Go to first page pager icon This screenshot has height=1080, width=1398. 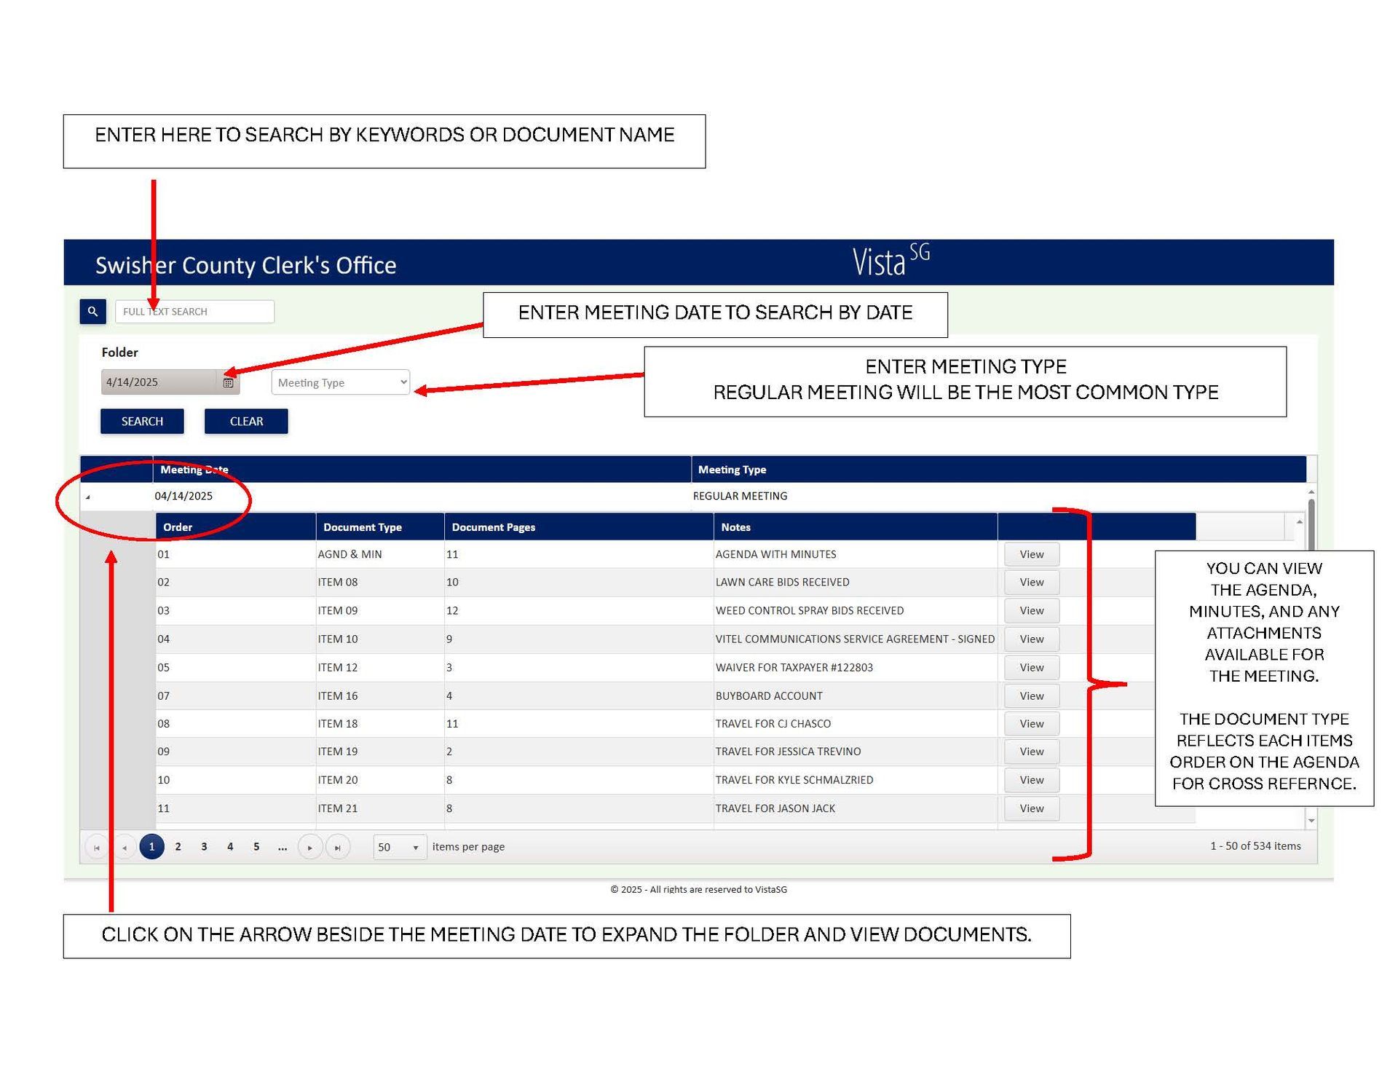pos(97,848)
